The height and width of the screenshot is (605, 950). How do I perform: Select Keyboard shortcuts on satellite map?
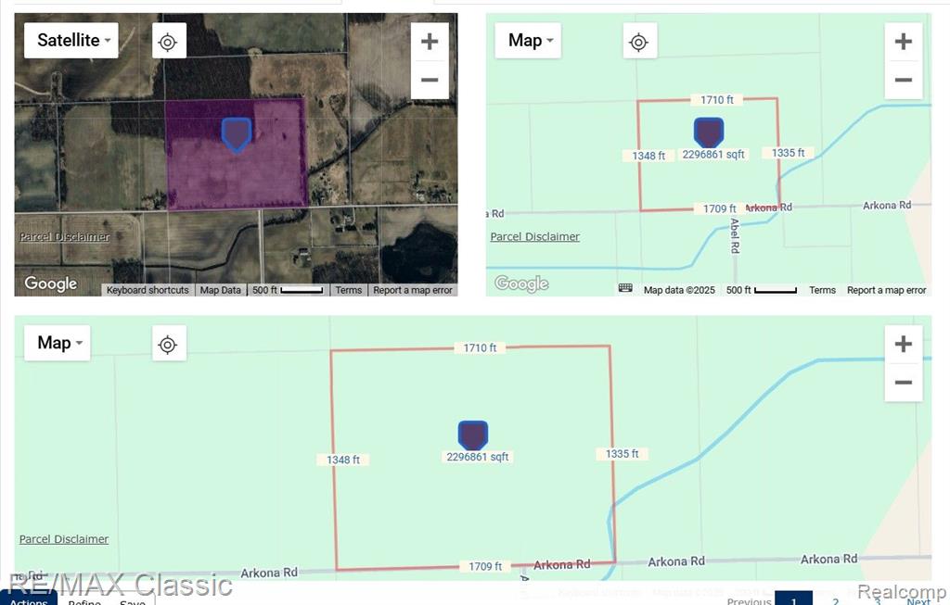pyautogui.click(x=148, y=290)
